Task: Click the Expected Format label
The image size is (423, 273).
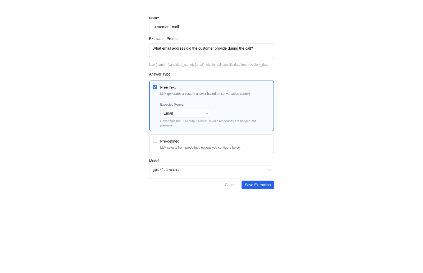Action: point(172,104)
